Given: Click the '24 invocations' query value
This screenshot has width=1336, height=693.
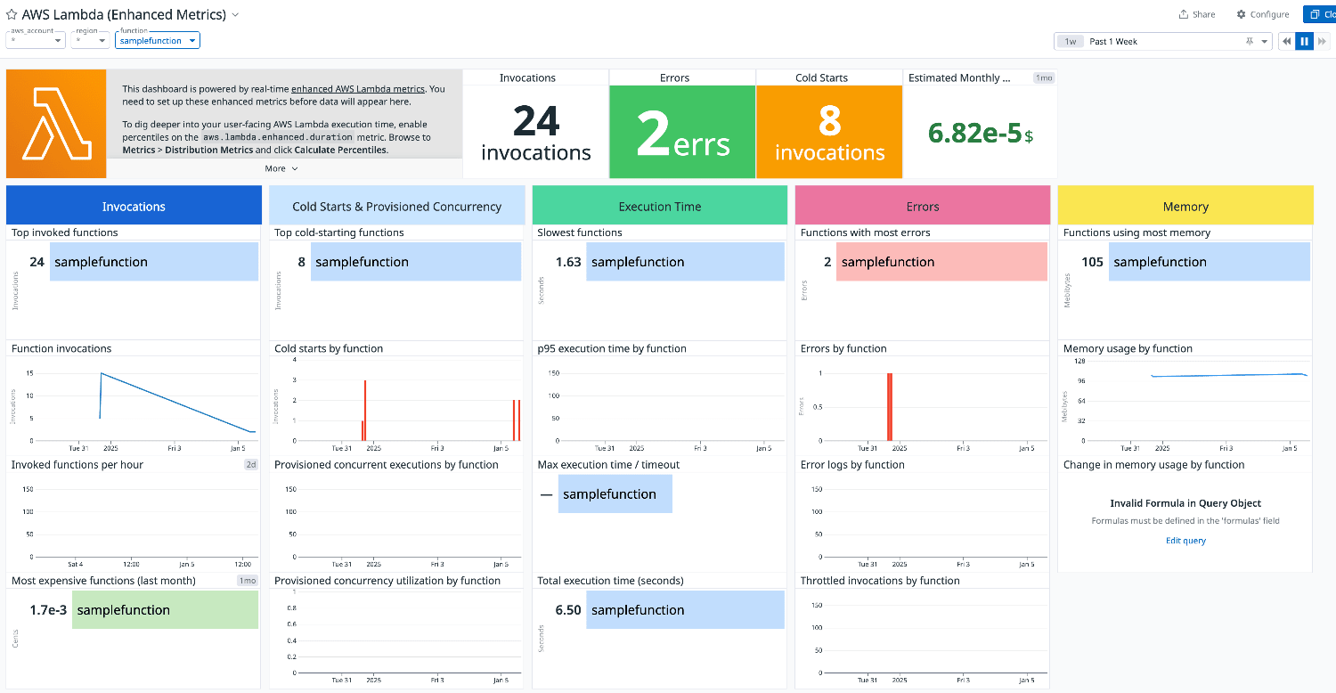Looking at the screenshot, I should coord(536,133).
